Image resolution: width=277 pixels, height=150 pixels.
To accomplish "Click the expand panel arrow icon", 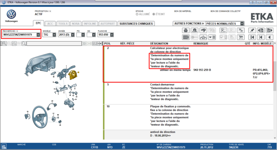I will tap(100, 43).
